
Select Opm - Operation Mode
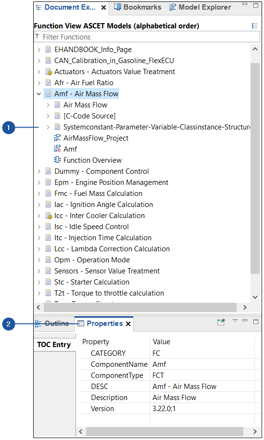tap(92, 260)
